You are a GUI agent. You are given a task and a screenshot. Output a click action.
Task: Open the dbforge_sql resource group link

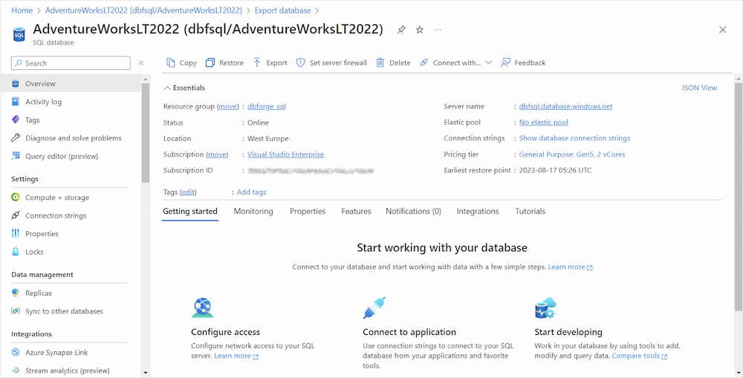[x=267, y=107]
